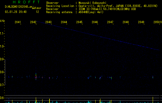The height and width of the screenshot is (103, 162).
Task: Click the 2050 time axis marker
Action: (157, 22)
